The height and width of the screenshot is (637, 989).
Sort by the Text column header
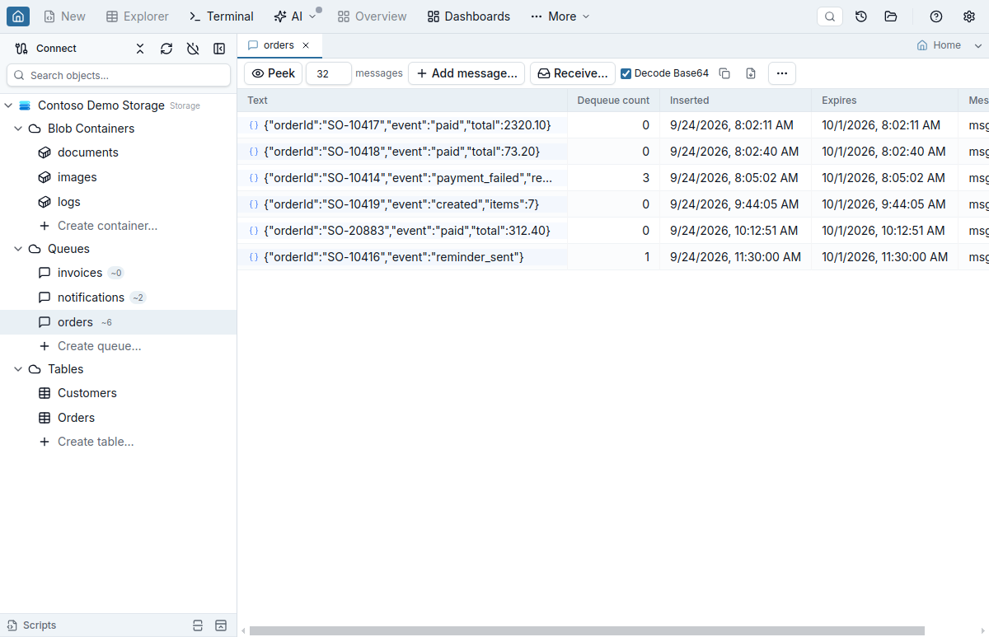(402, 101)
